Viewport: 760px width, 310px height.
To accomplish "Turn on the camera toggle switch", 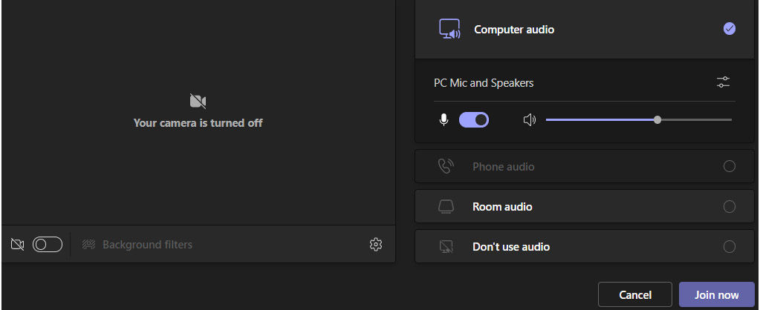I will click(x=48, y=245).
